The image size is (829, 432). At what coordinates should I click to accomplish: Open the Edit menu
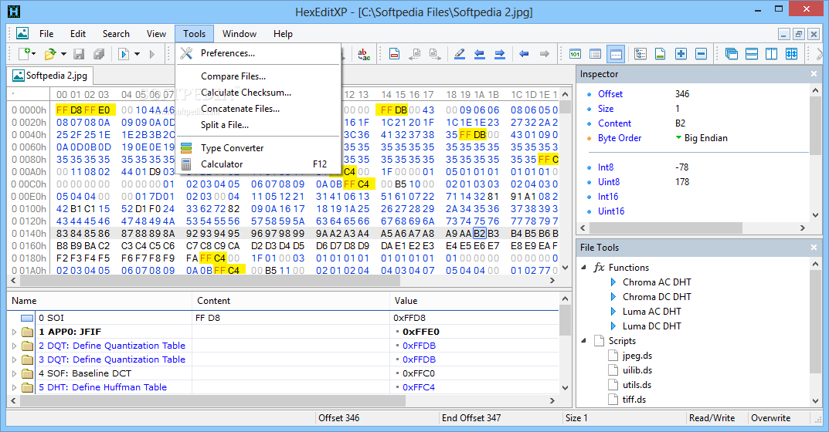[78, 34]
